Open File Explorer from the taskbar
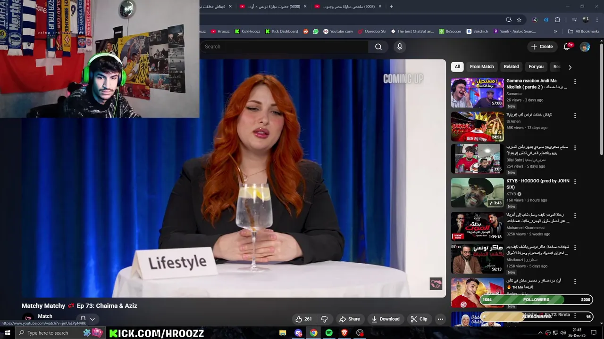 [x=283, y=333]
